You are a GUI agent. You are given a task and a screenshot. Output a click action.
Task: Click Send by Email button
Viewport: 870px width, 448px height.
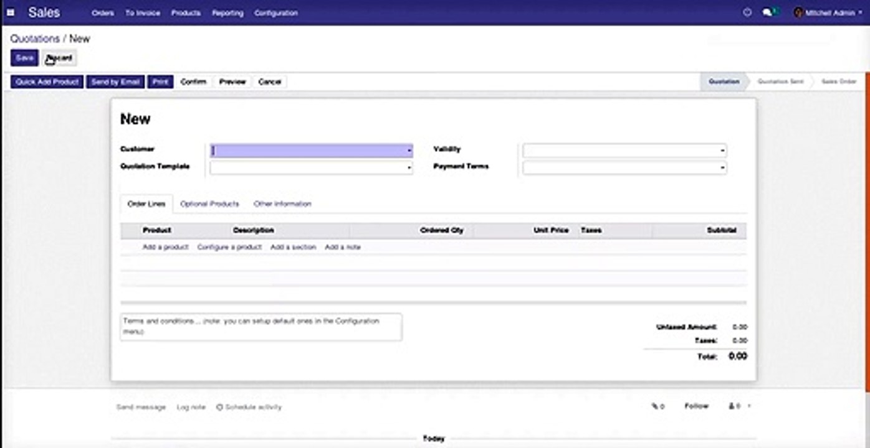coord(115,82)
